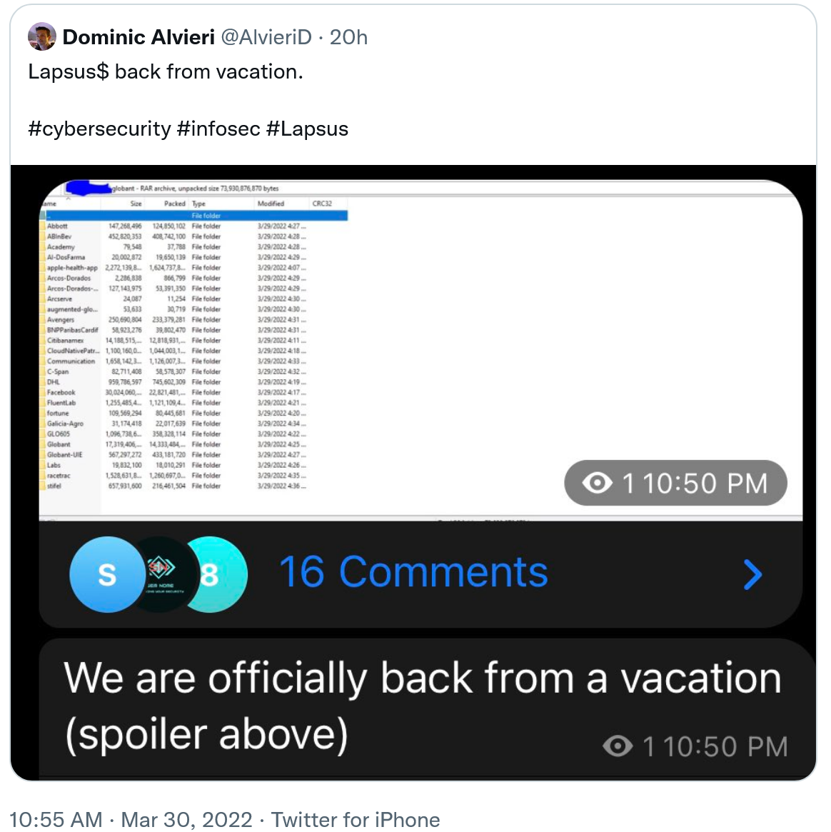The width and height of the screenshot is (831, 832).
Task: Sort archive by the Modified column header
Action: click(x=271, y=204)
